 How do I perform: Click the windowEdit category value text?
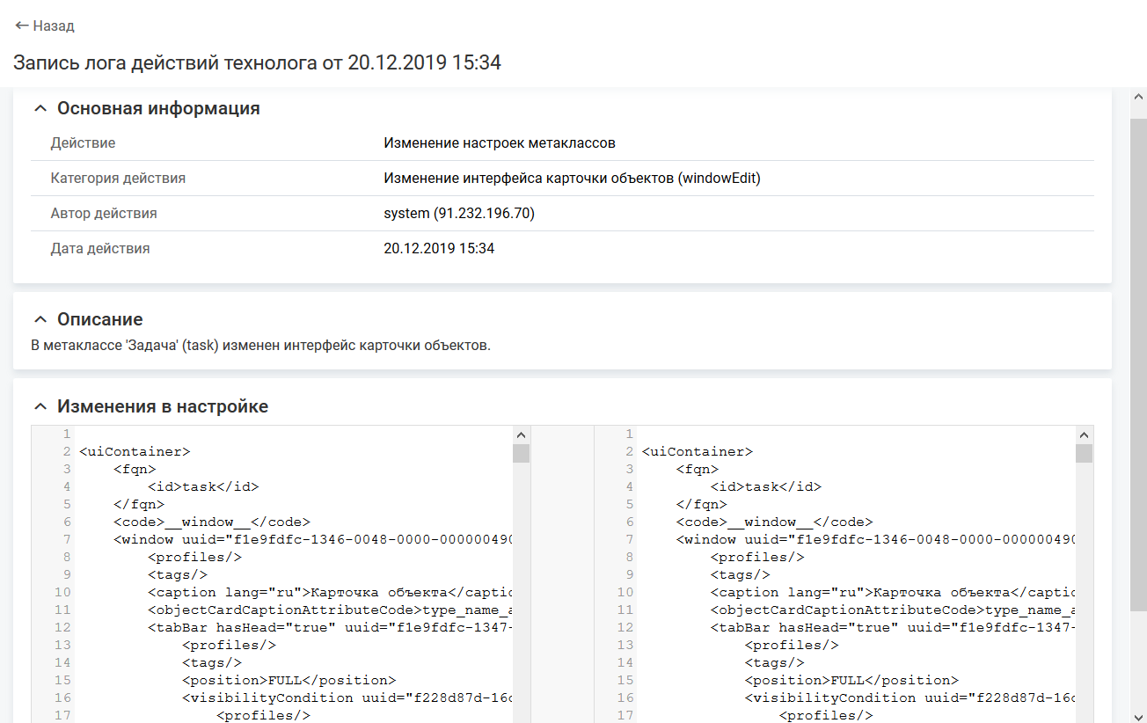572,179
